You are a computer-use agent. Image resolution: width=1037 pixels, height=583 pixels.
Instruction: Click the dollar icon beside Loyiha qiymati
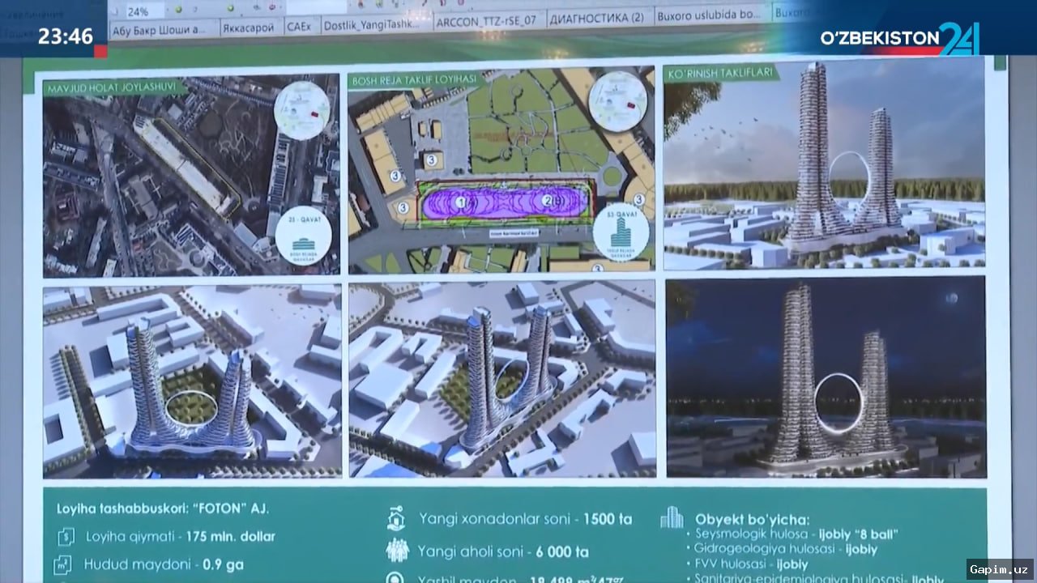(65, 536)
